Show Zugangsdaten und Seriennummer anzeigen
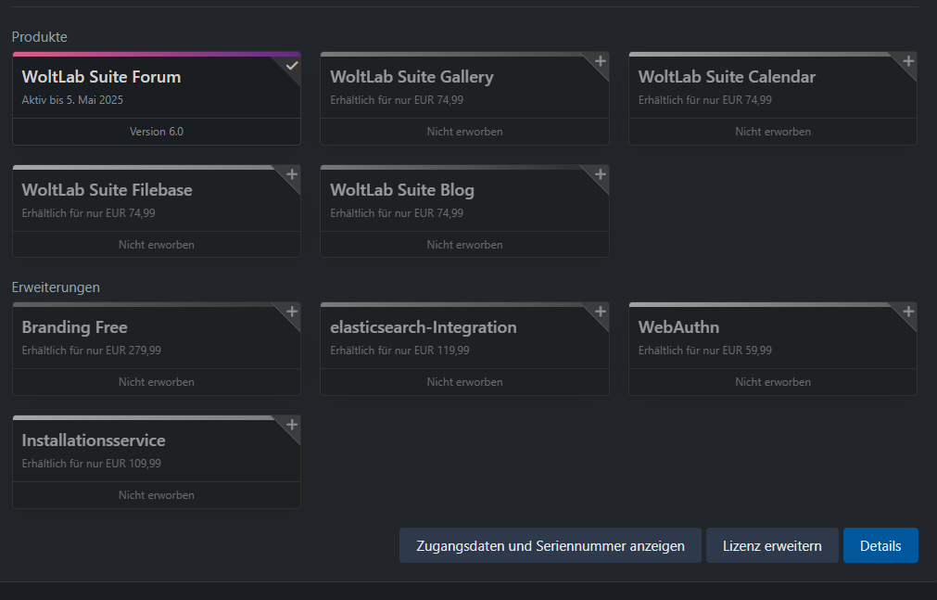 pyautogui.click(x=550, y=545)
